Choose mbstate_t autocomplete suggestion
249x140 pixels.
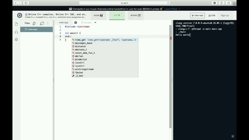[x=105, y=50]
